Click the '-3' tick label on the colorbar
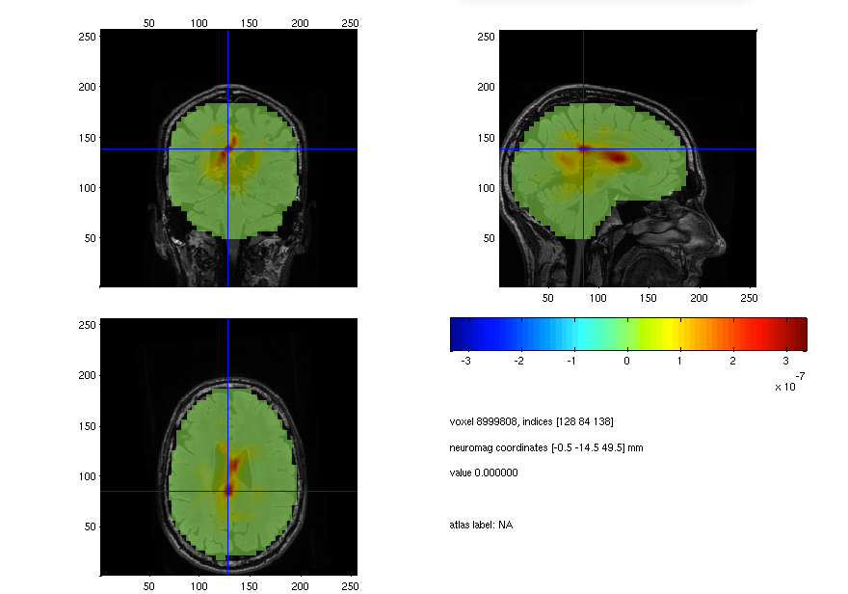Viewport: 848px width, 594px height. tap(465, 361)
